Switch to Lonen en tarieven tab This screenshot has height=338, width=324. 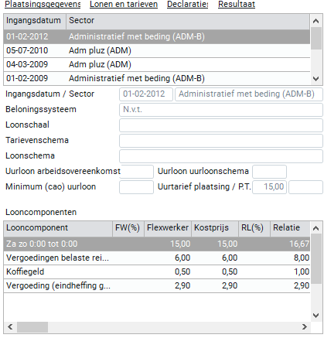coord(124,4)
